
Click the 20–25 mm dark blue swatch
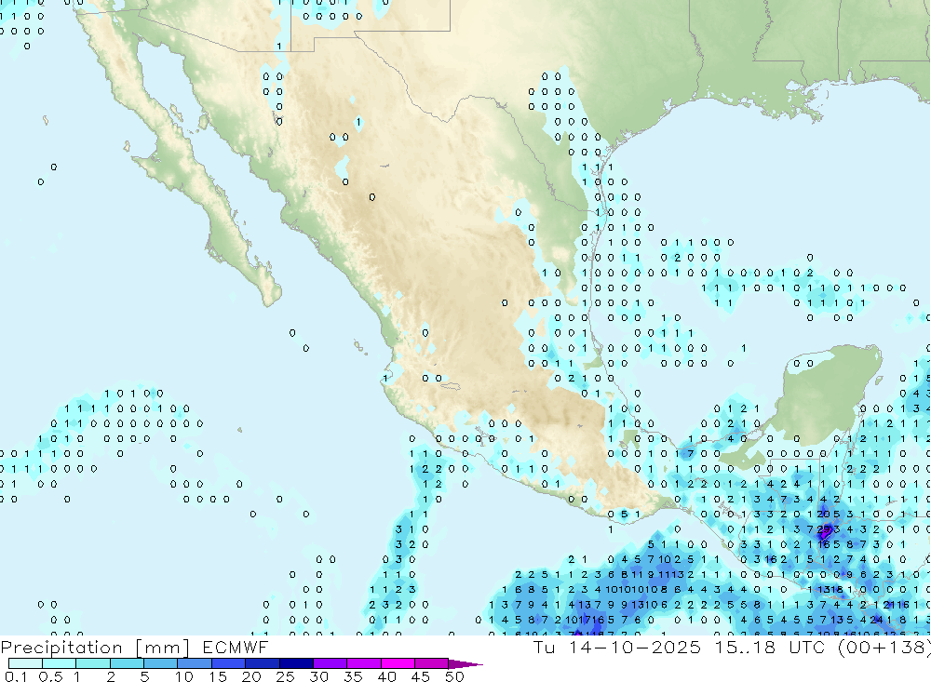[x=263, y=663]
